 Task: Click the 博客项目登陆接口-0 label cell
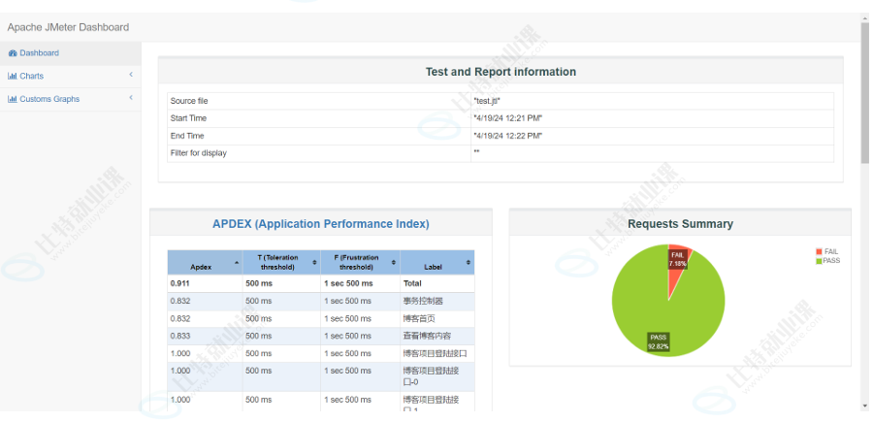pyautogui.click(x=437, y=377)
